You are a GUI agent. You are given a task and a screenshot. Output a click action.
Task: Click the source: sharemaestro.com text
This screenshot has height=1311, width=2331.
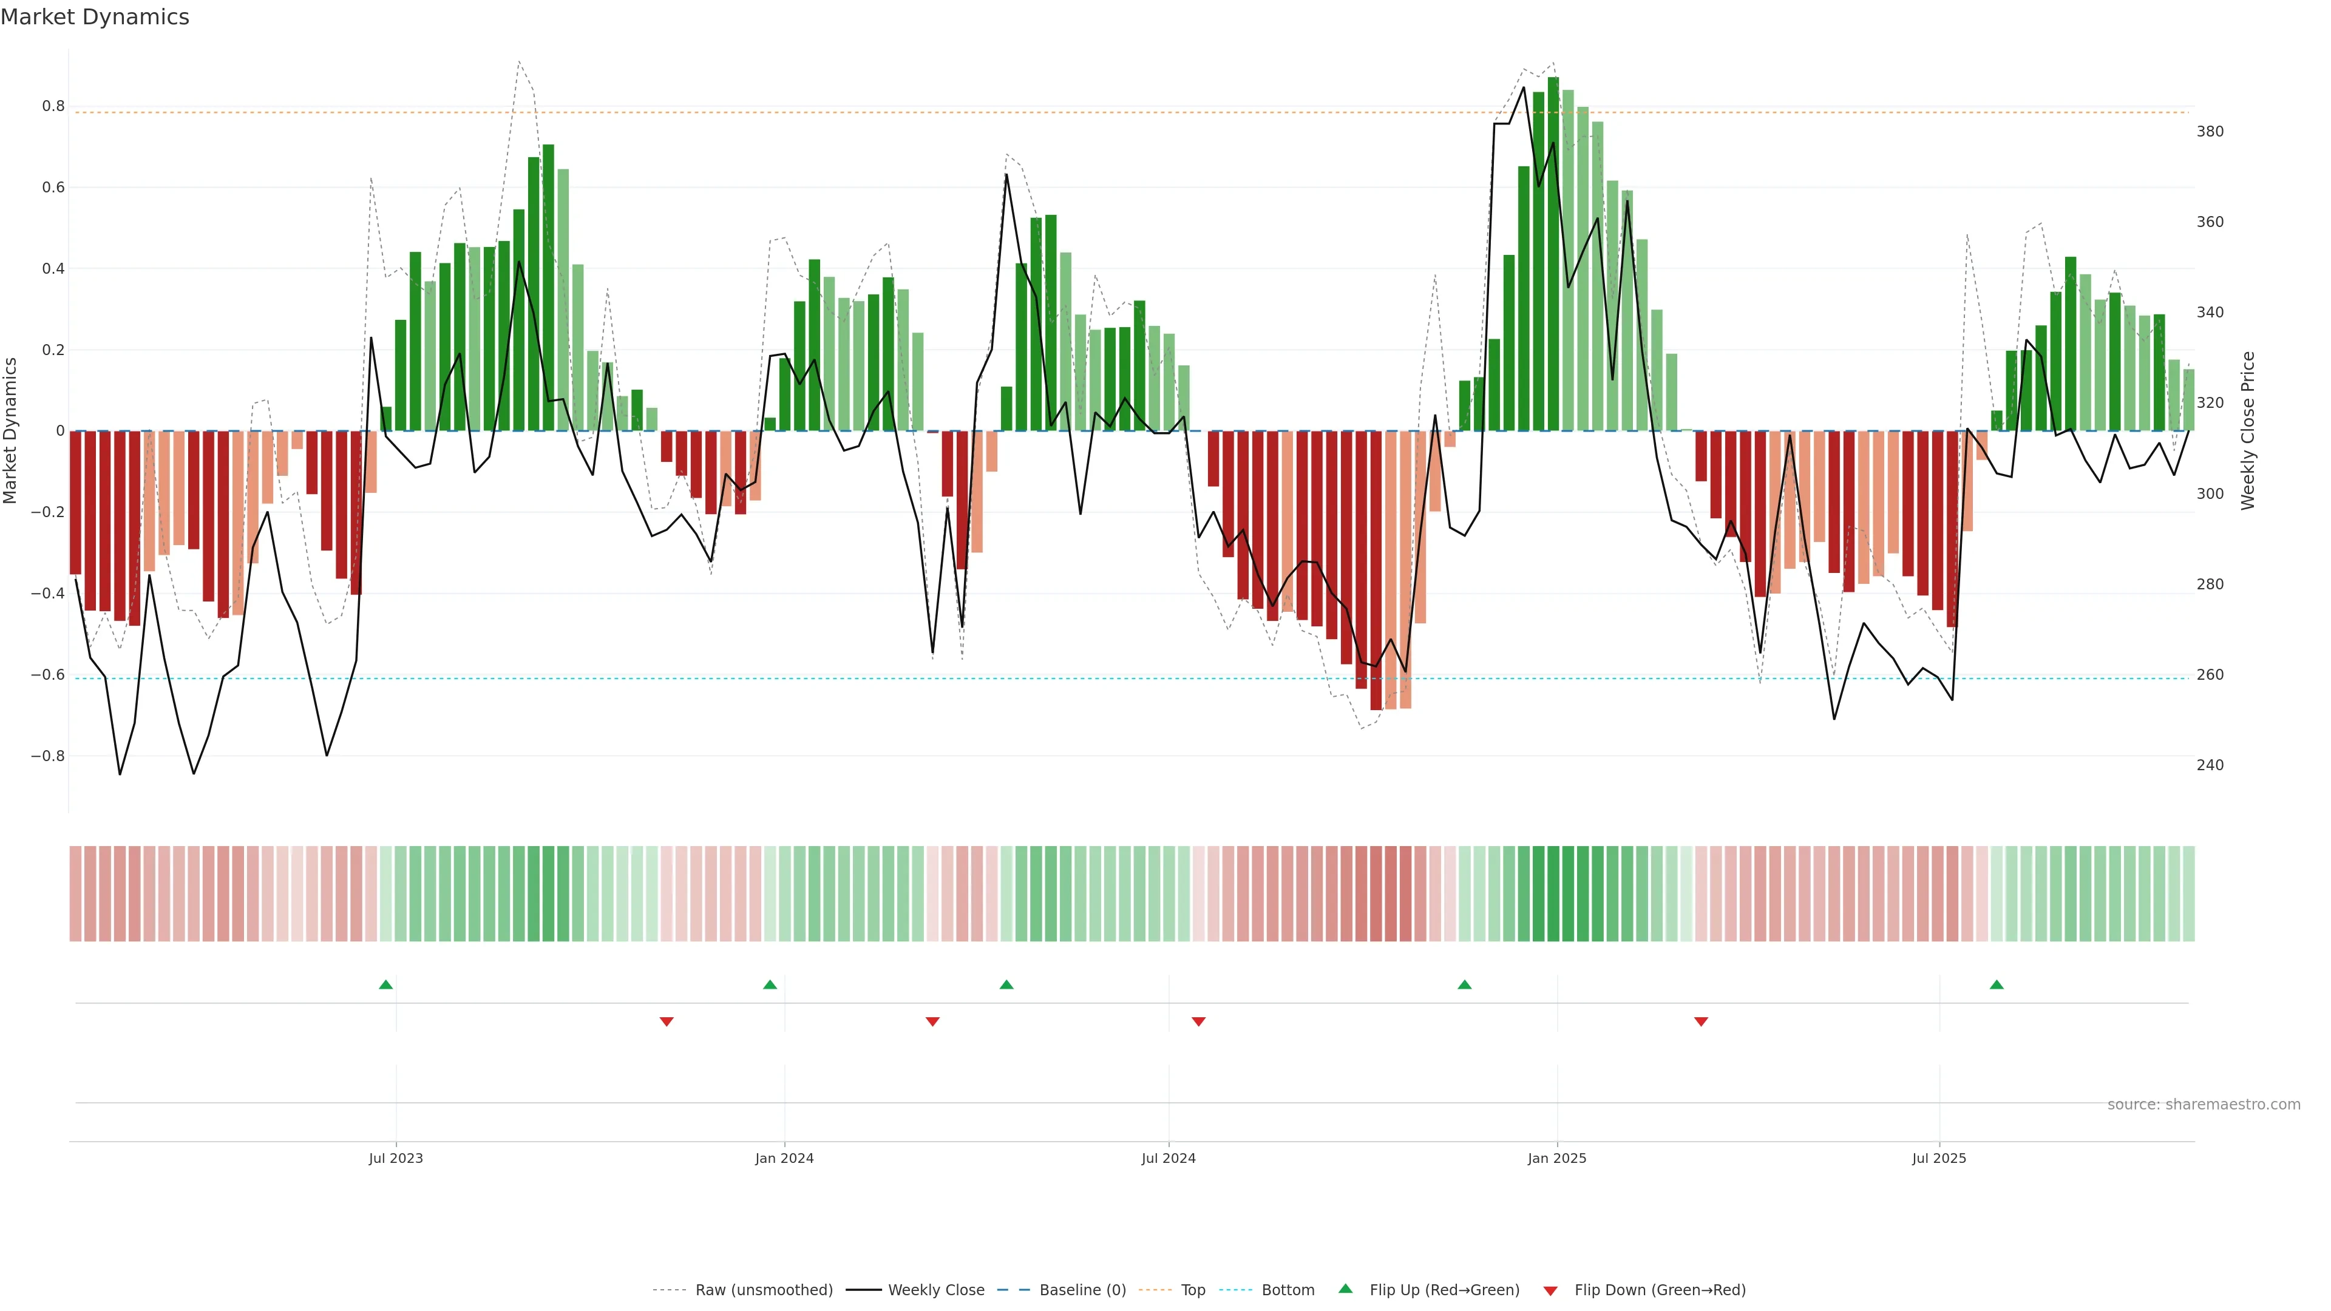[2204, 1104]
